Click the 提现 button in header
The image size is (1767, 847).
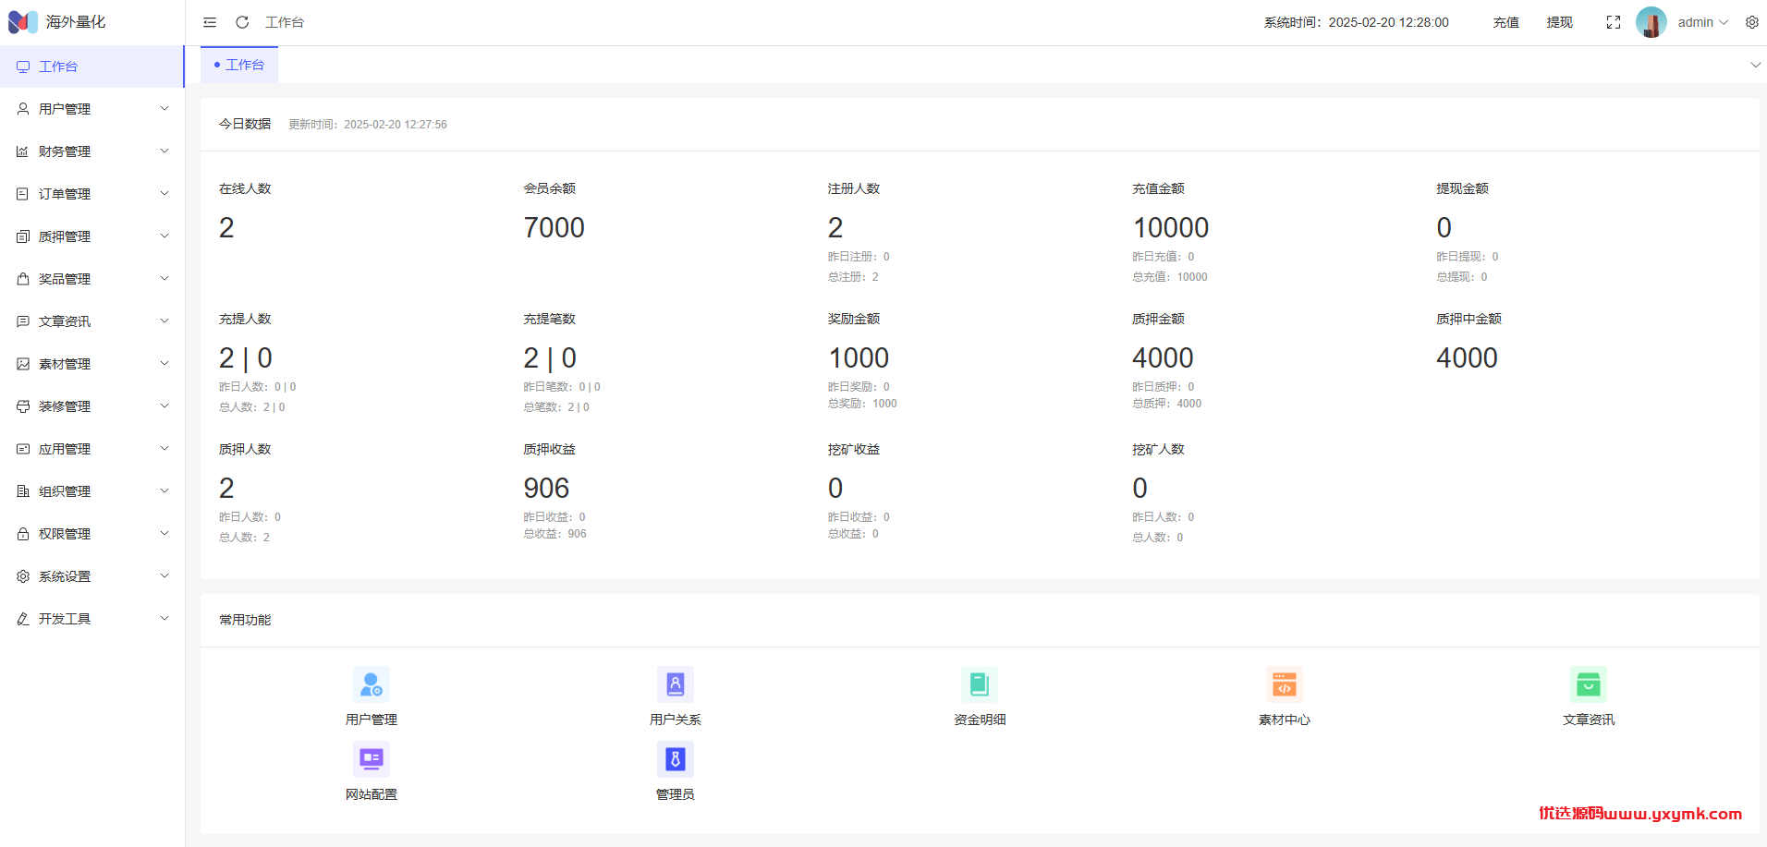[1560, 22]
